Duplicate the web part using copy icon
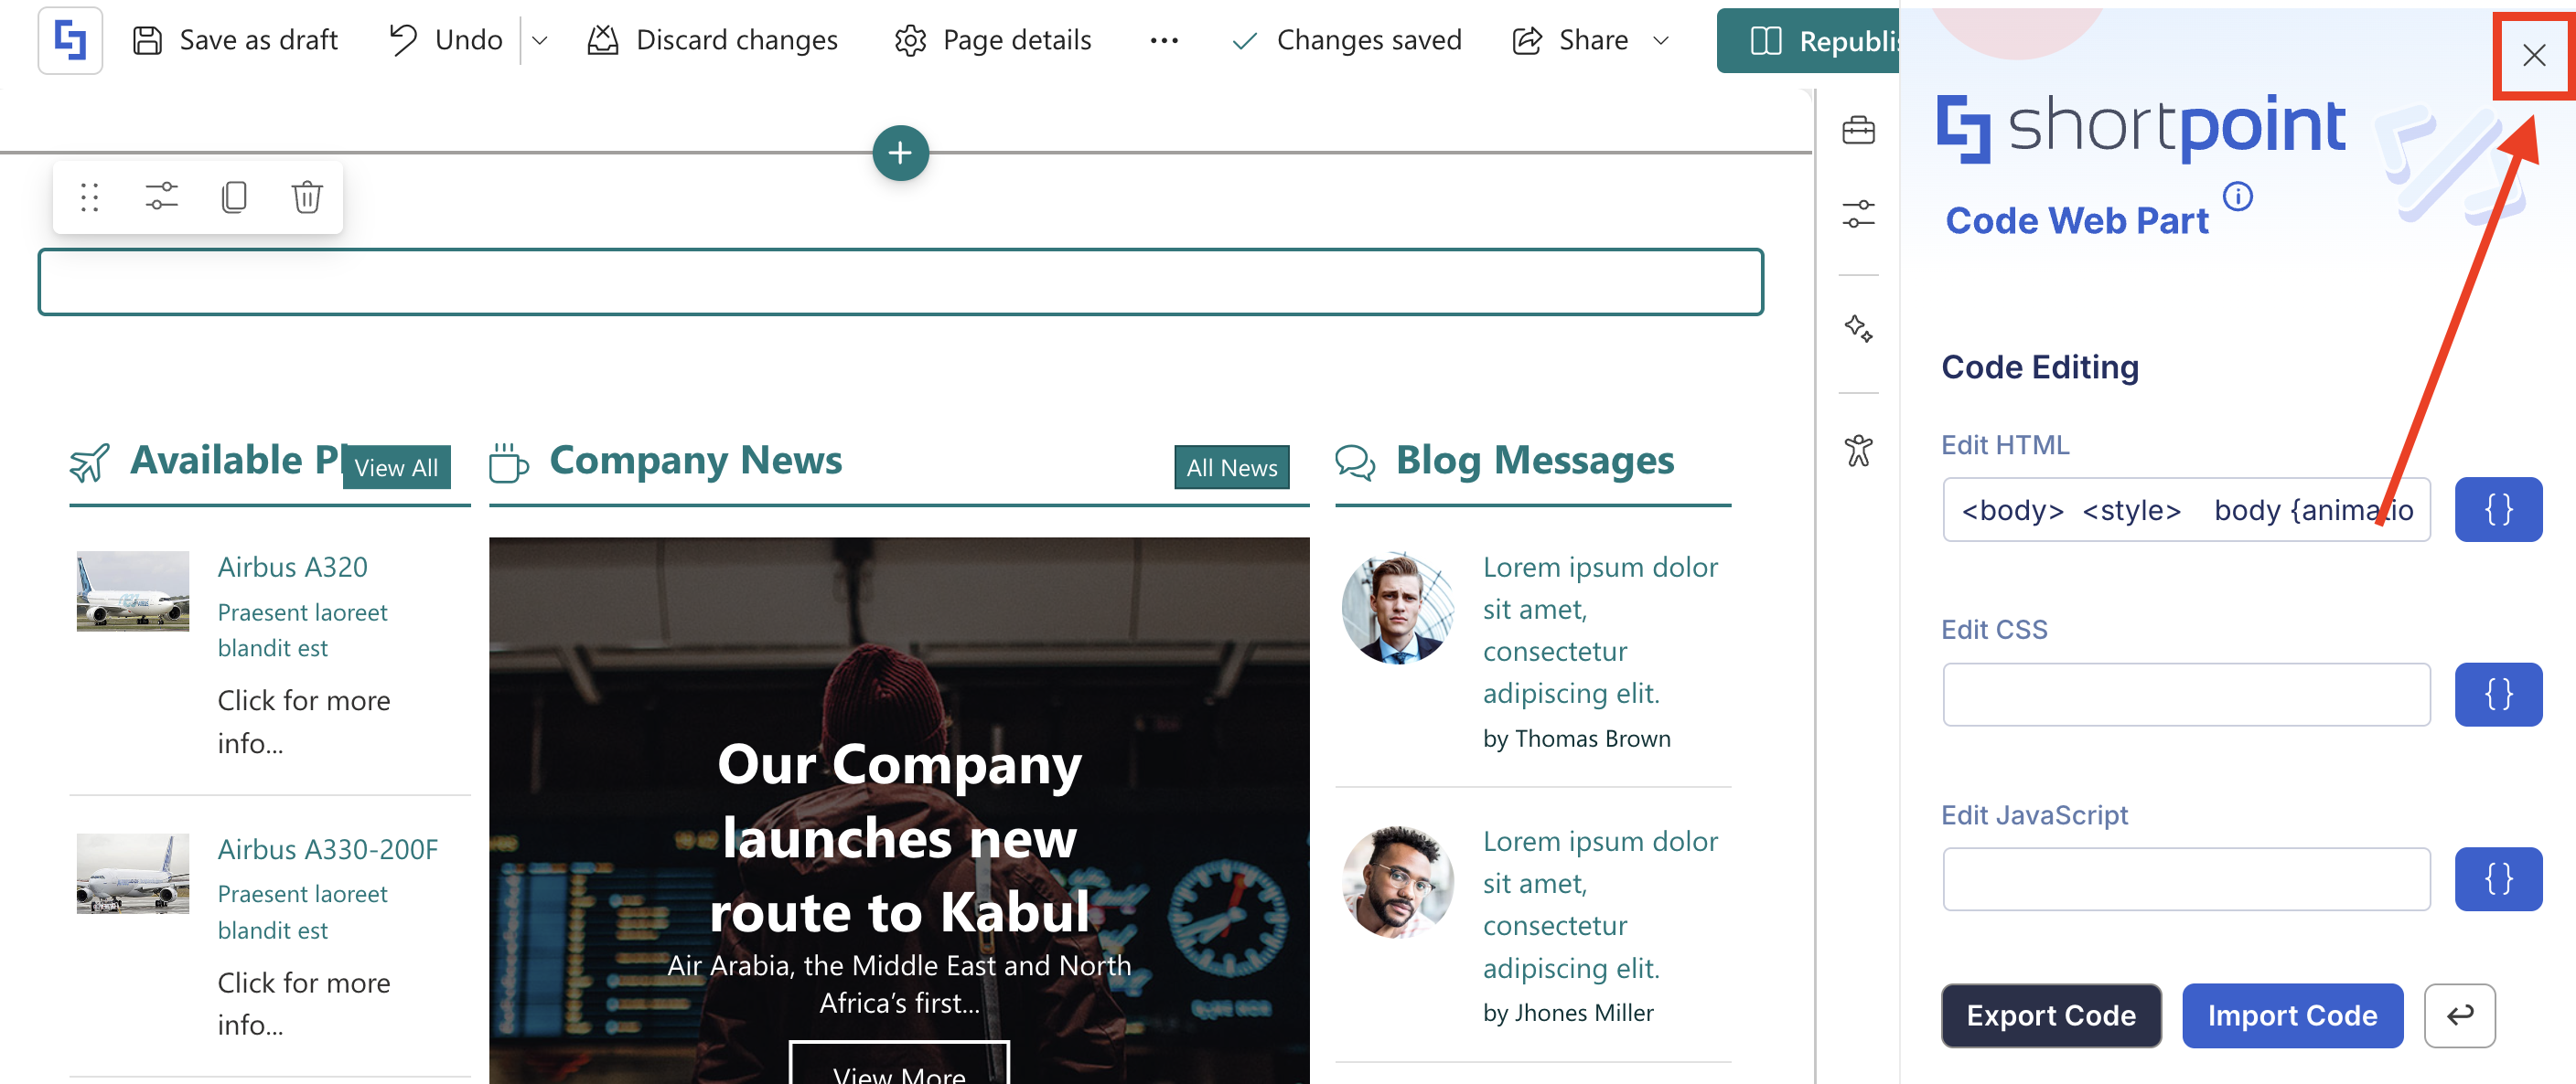2576x1084 pixels. pos(234,197)
